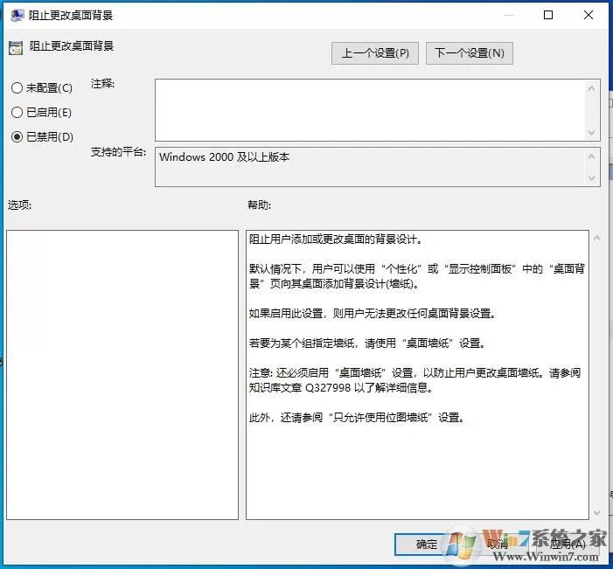
Task: Select the 未配置(C) radio option
Action: click(17, 88)
